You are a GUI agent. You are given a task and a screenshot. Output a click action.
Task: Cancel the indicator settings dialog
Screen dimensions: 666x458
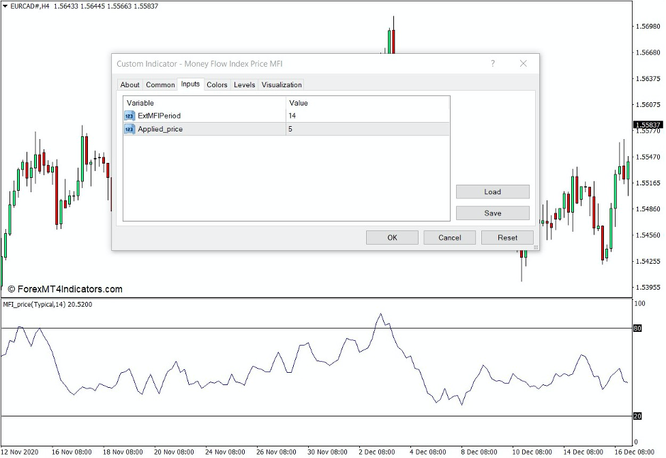(x=449, y=237)
